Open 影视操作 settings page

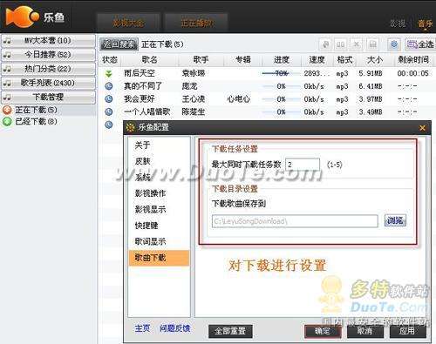point(150,193)
